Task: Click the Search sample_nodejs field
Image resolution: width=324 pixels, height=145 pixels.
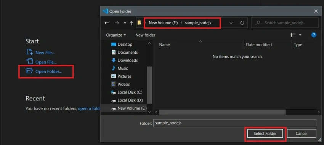Action: coord(284,23)
